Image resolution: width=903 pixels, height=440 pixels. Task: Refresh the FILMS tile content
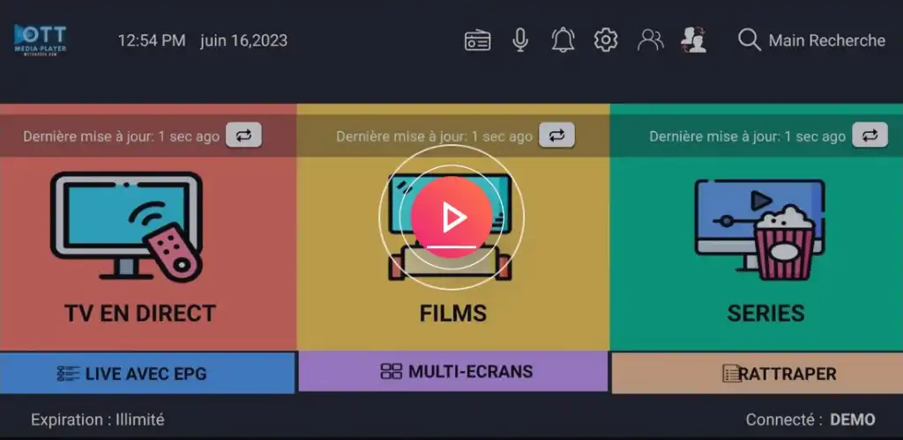click(x=556, y=136)
